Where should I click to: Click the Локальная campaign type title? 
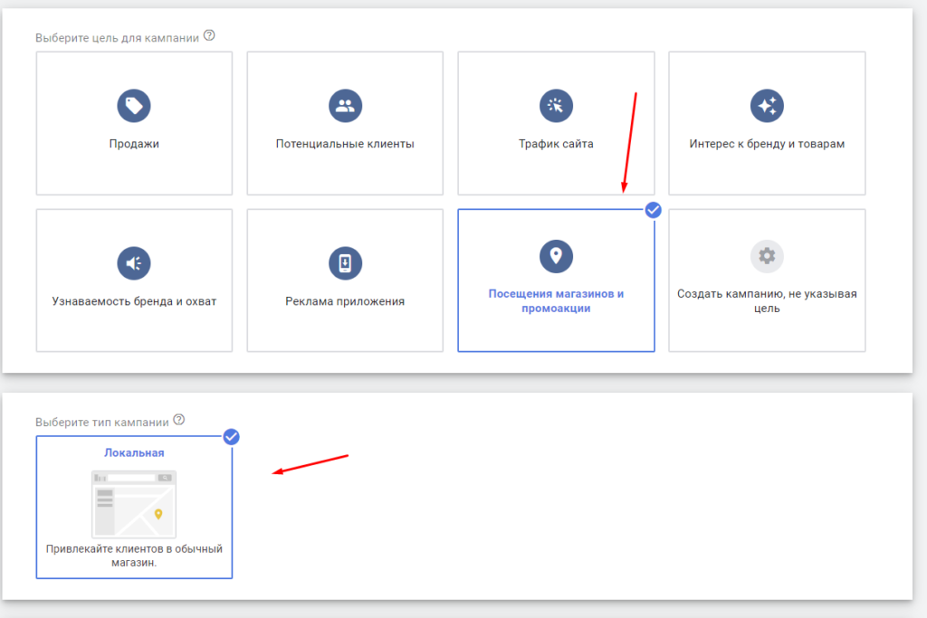point(134,452)
